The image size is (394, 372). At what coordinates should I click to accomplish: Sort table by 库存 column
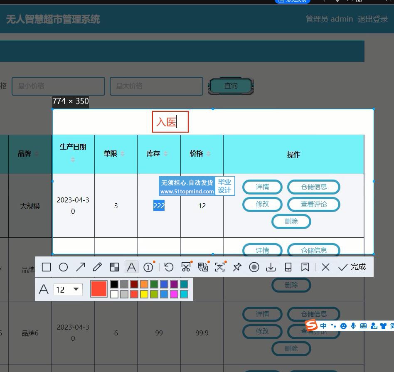[166, 154]
